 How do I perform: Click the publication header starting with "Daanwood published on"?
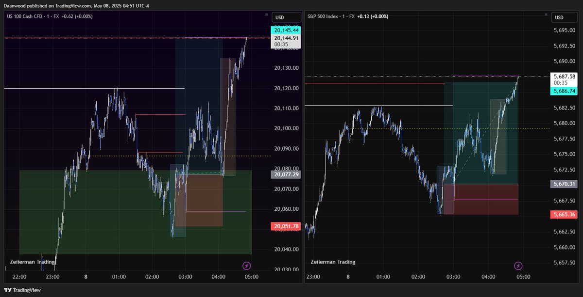pos(76,5)
